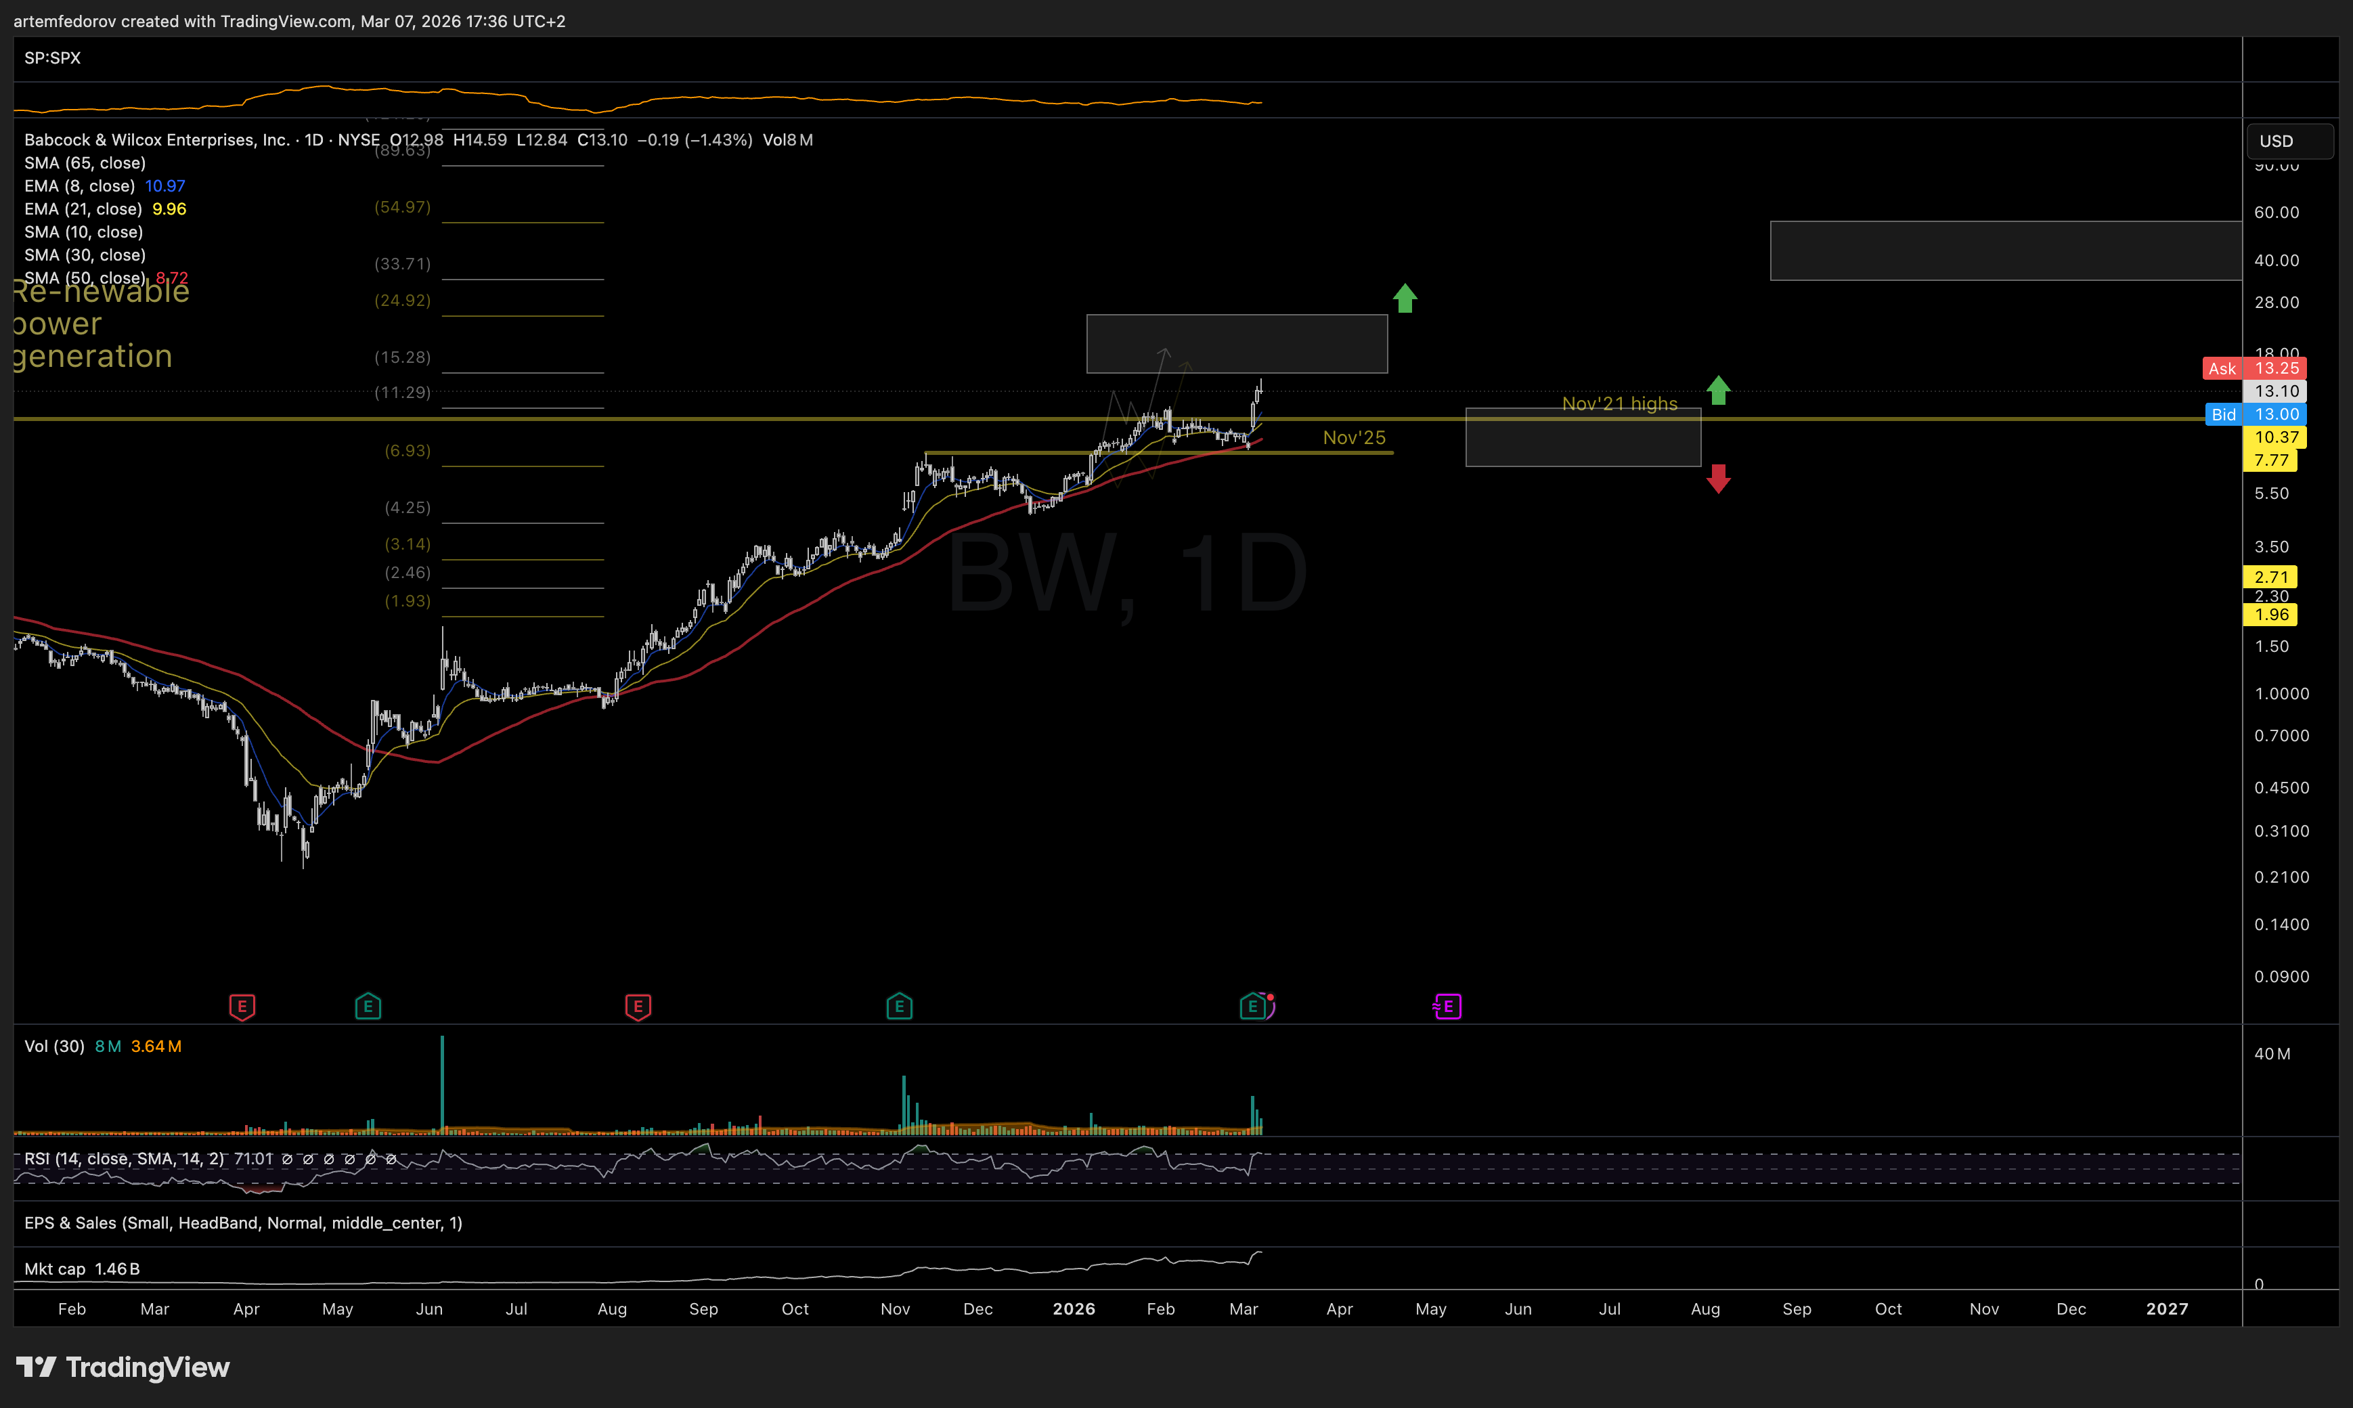Click the (33.71) Fibonacci level label

coord(402,264)
